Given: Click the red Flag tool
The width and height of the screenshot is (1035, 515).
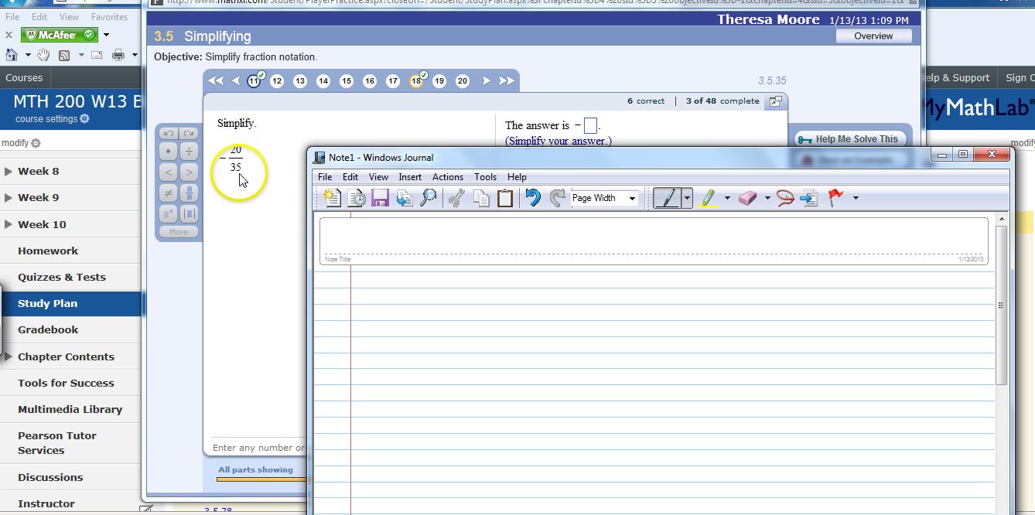Looking at the screenshot, I should pyautogui.click(x=835, y=198).
